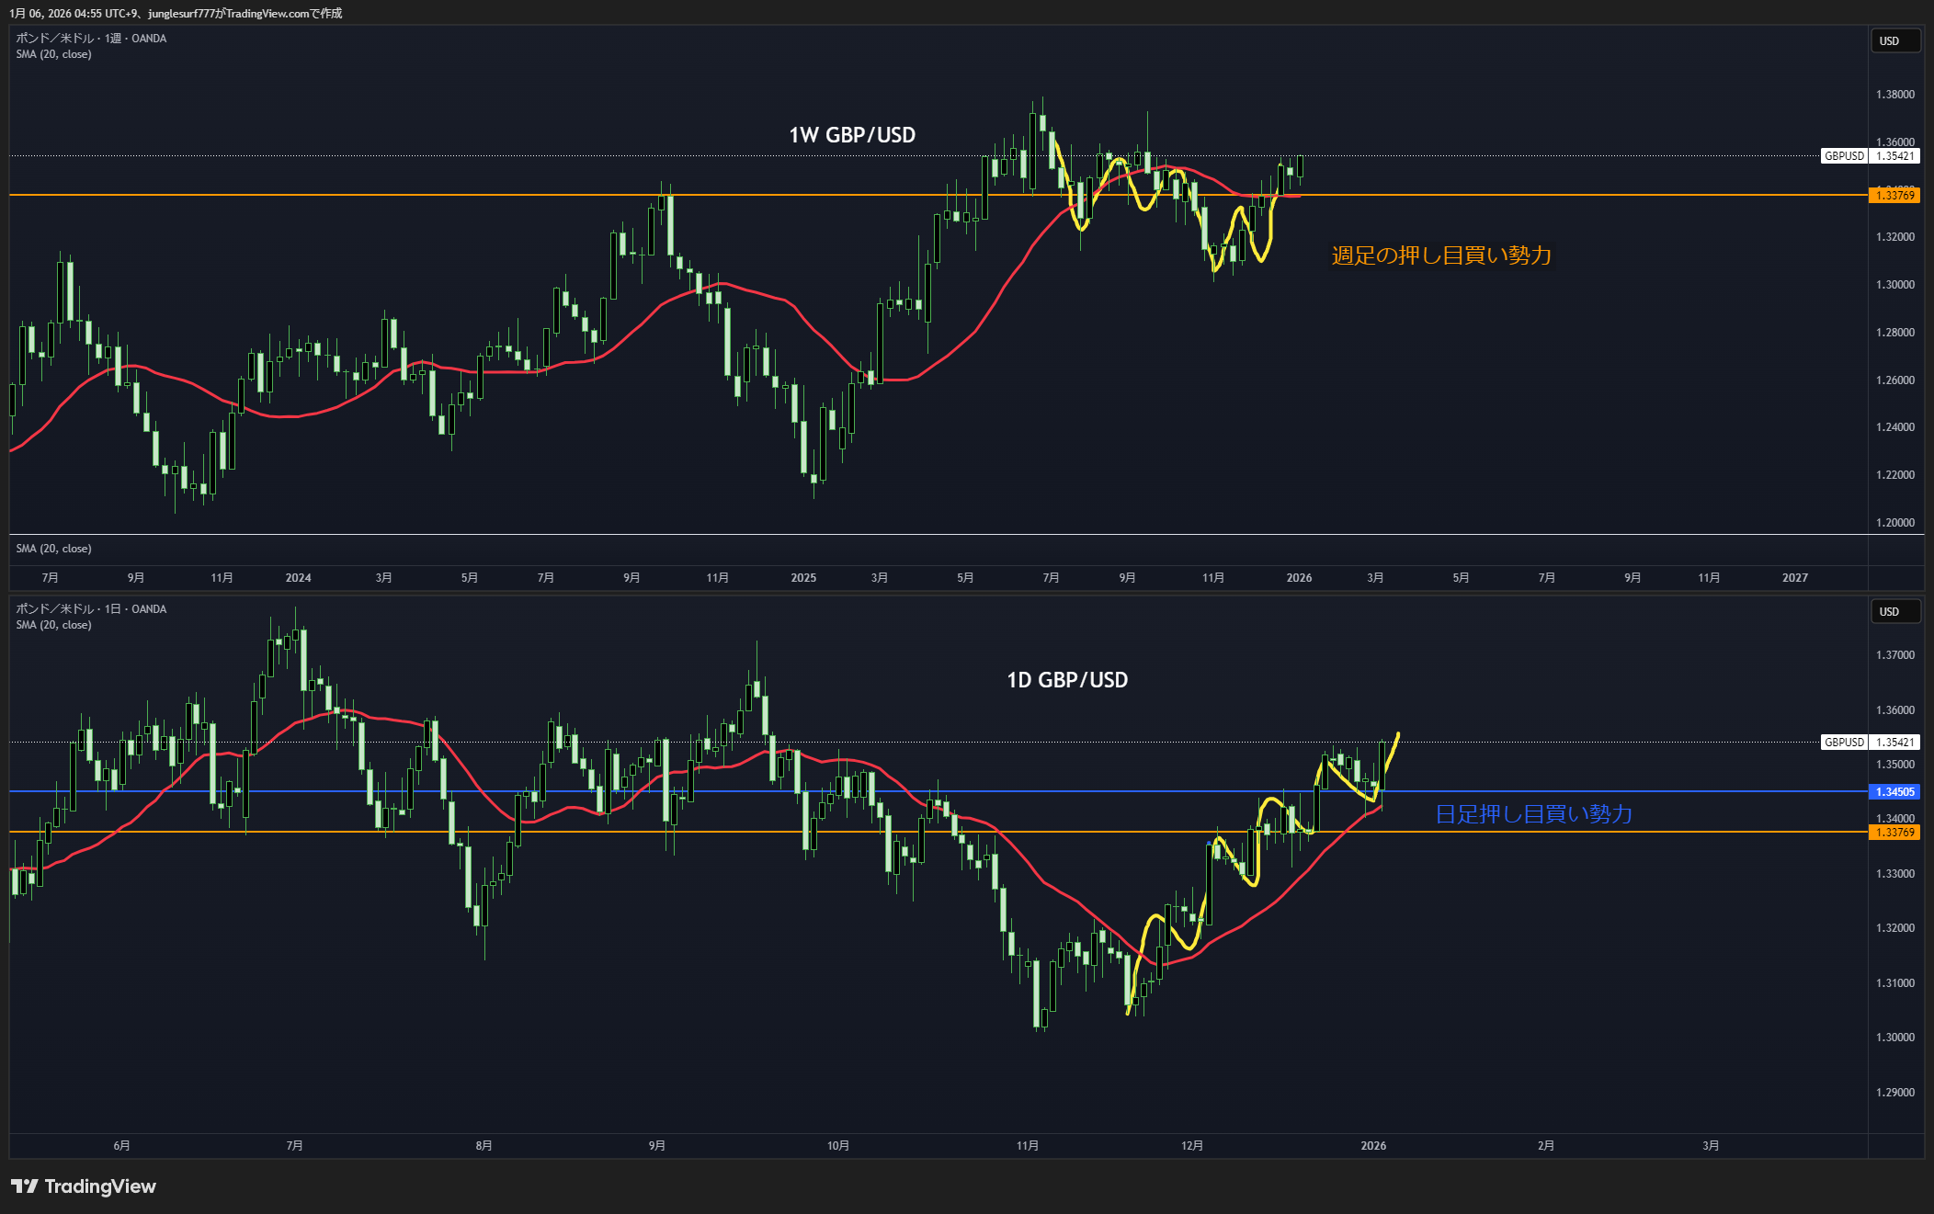The image size is (1934, 1214).
Task: Select SMA (20, close) legend in weekly chart
Action: click(53, 54)
